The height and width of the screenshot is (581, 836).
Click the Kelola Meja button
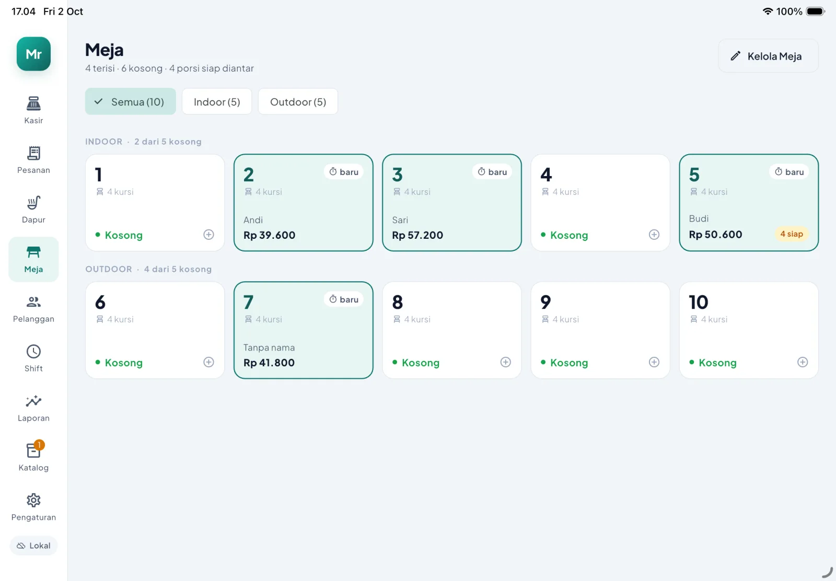pyautogui.click(x=768, y=56)
